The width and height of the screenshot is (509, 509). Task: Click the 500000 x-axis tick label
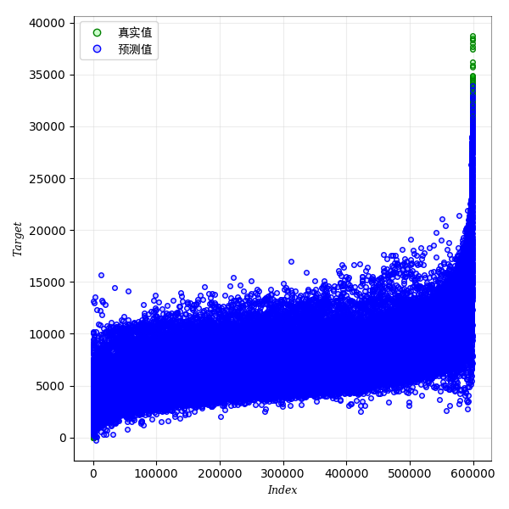click(410, 474)
